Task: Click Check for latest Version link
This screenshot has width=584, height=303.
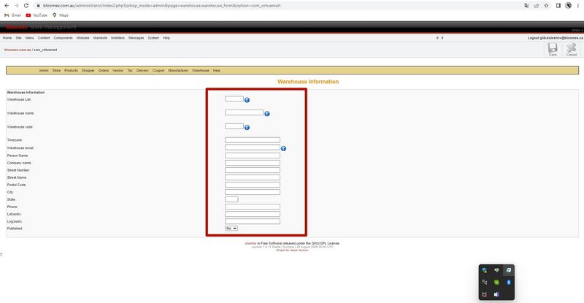Action: 292,250
